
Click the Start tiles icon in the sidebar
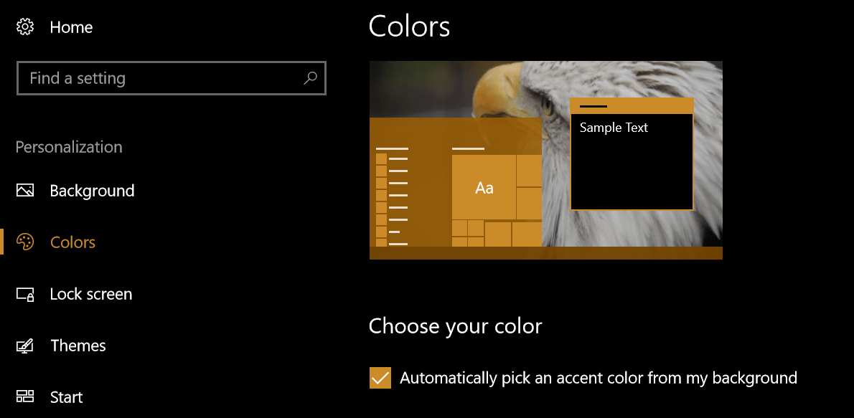(24, 396)
